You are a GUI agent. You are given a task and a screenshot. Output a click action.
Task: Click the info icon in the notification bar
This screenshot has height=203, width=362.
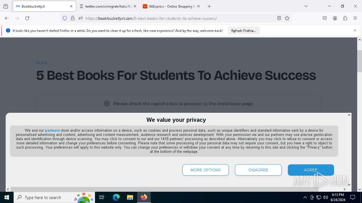click(x=8, y=30)
